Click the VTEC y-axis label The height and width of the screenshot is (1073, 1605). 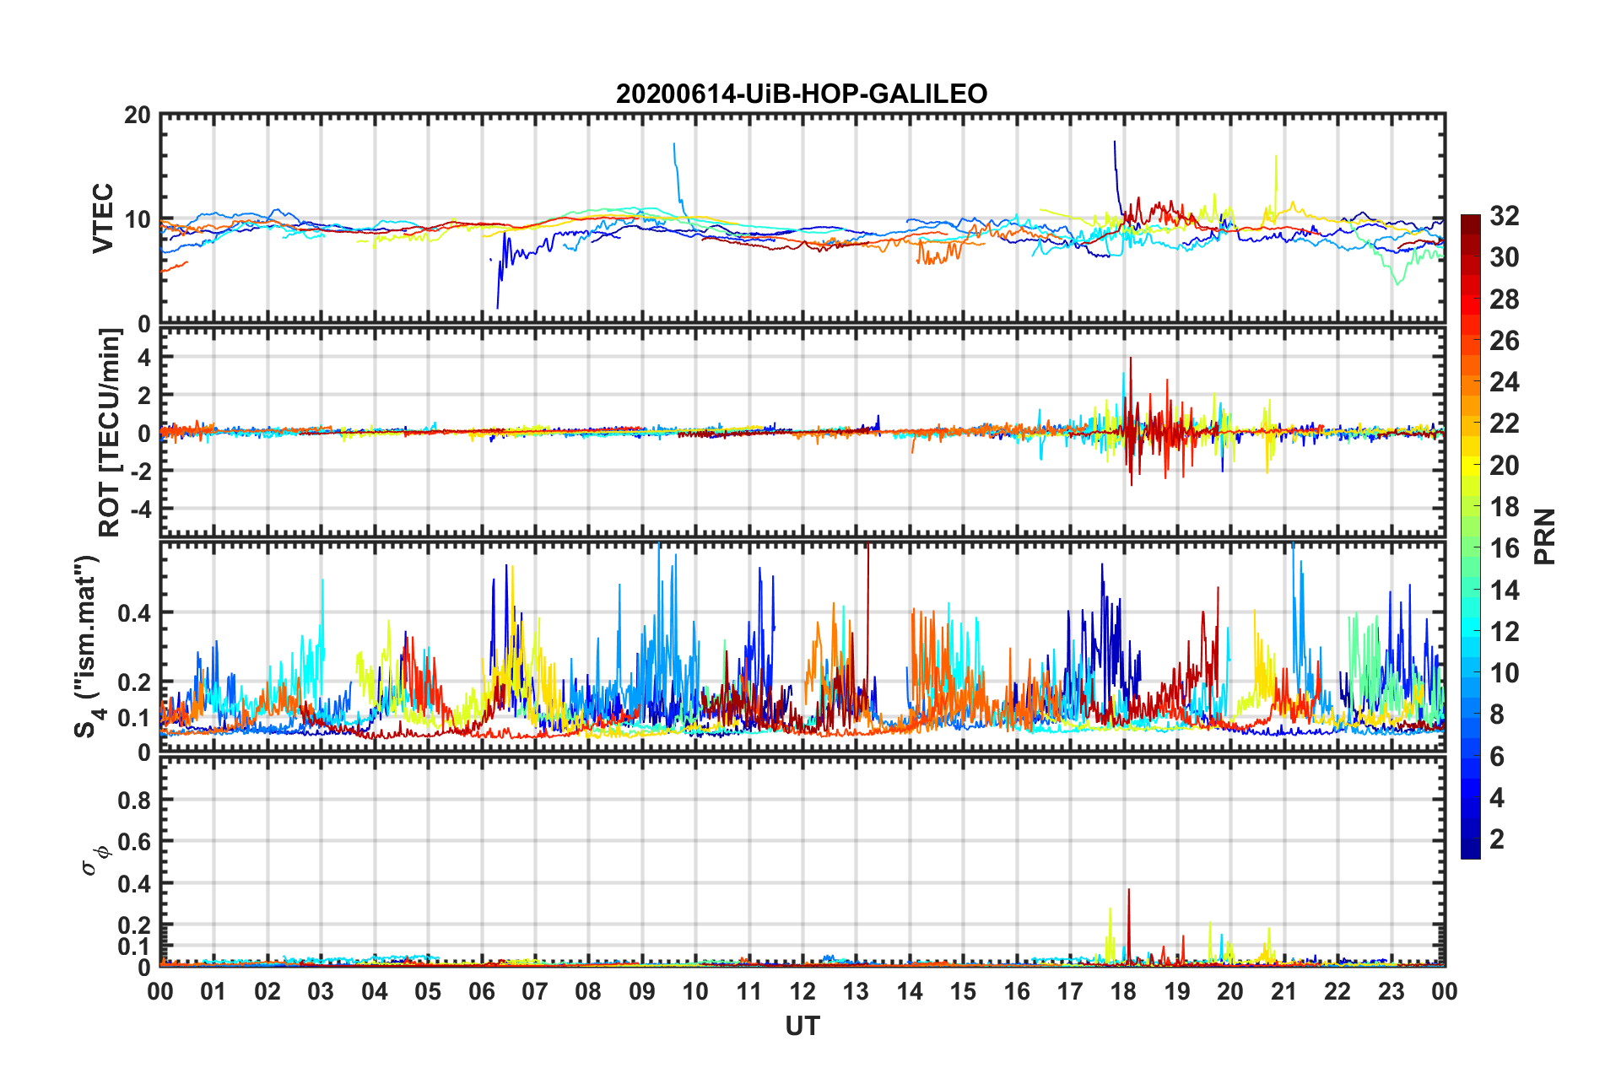point(103,218)
